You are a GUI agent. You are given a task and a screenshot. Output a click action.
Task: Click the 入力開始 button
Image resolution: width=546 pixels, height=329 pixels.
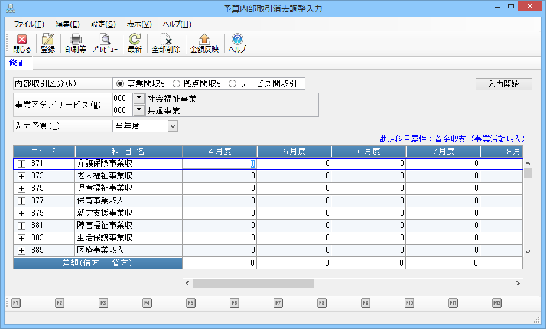(x=503, y=84)
